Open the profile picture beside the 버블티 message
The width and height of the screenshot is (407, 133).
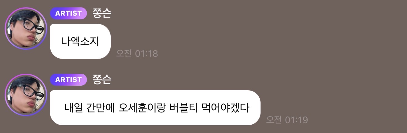click(26, 95)
